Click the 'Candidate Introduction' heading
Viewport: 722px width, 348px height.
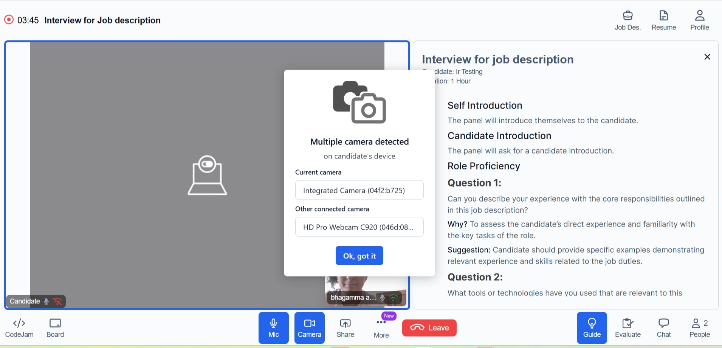[499, 136]
